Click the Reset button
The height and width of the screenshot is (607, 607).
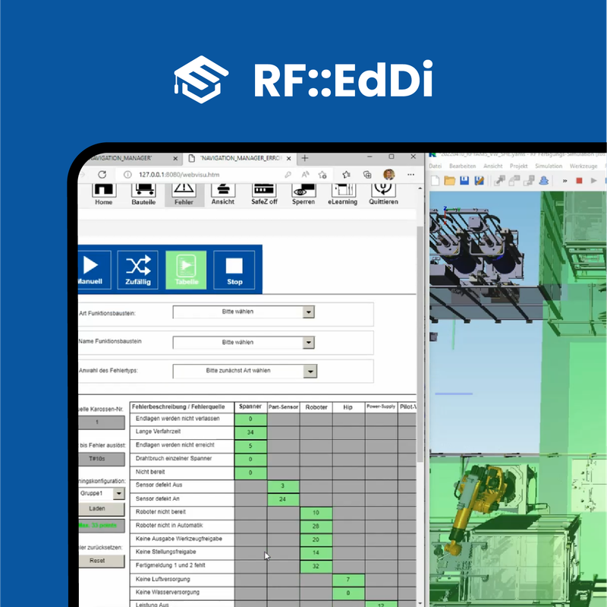(x=102, y=561)
